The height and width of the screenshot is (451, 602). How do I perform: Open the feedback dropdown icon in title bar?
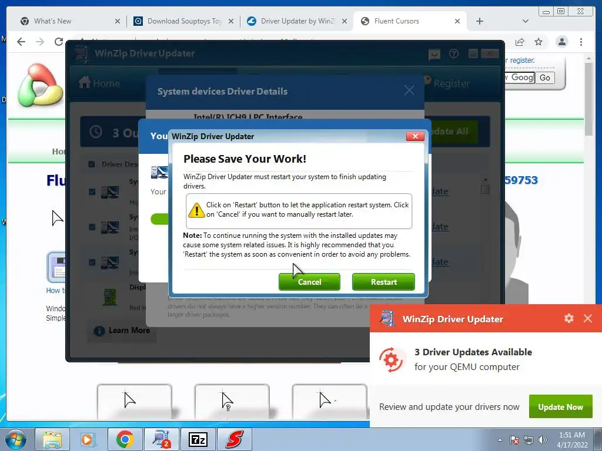pos(434,54)
